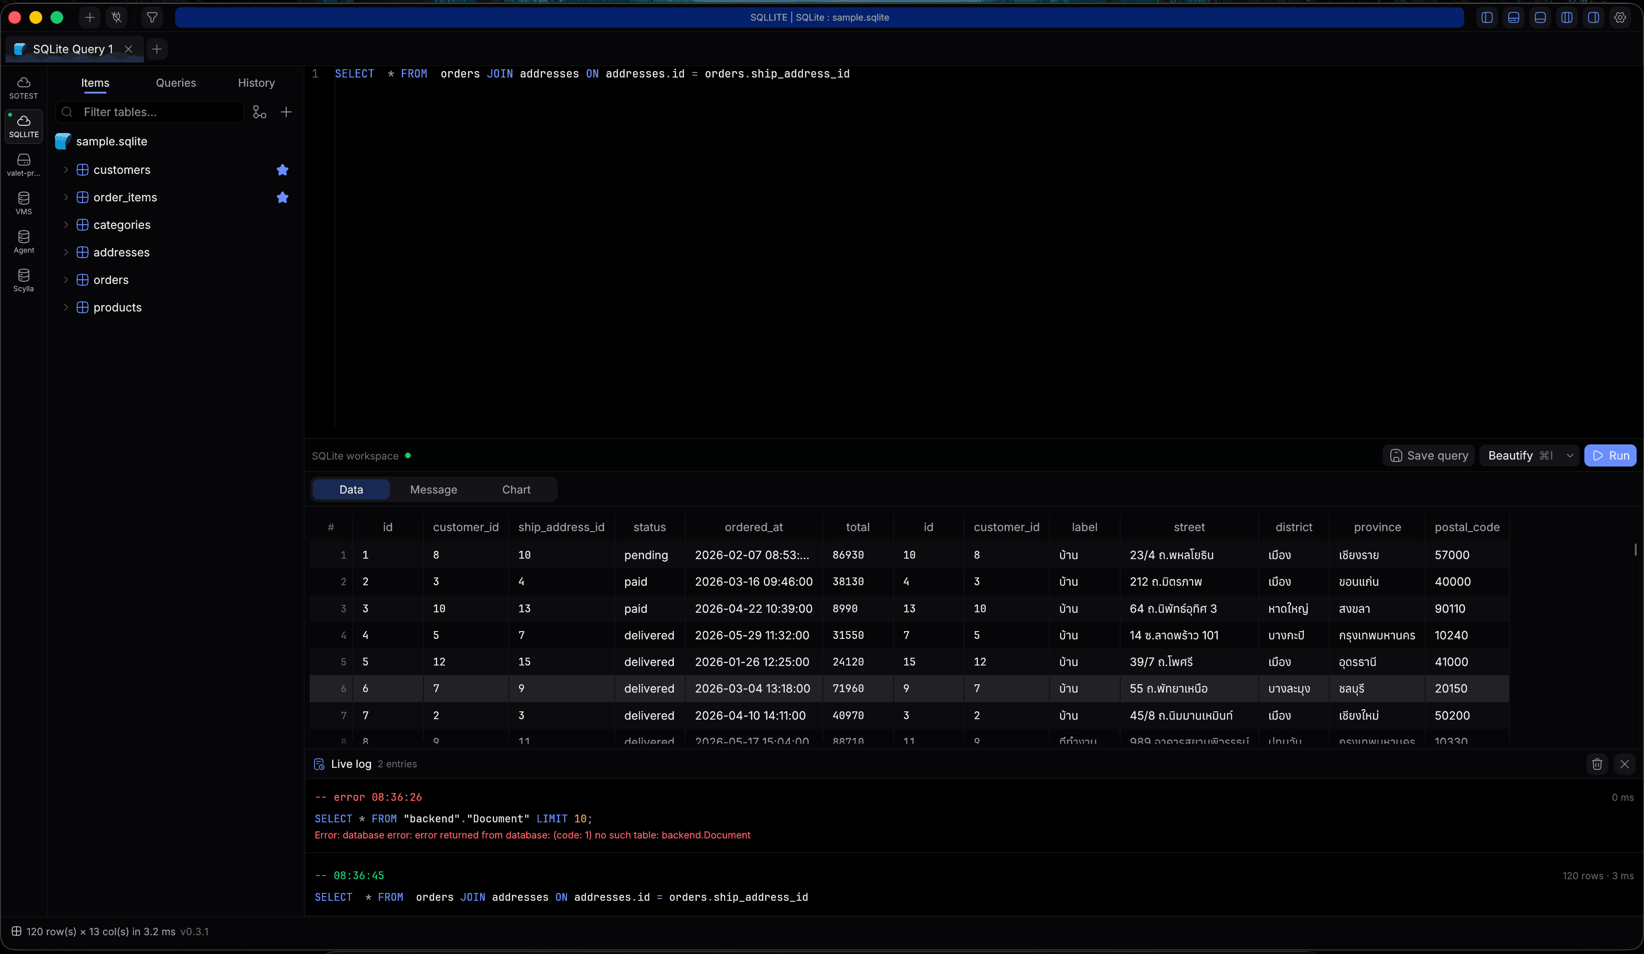Viewport: 1644px width, 954px height.
Task: Click the products table grid icon
Action: (82, 307)
